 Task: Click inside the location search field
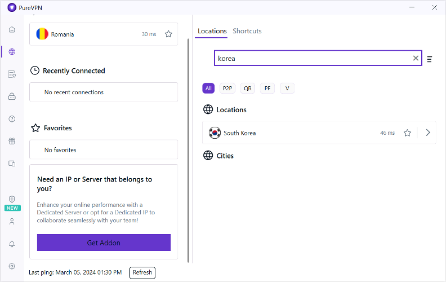pos(313,58)
